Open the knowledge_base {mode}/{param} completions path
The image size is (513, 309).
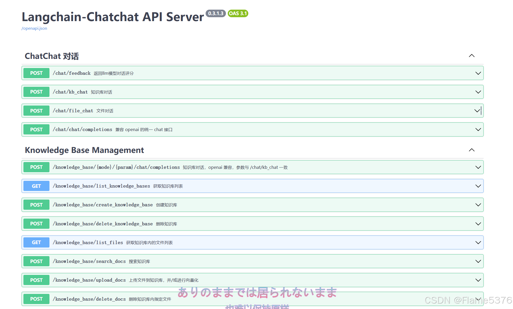click(x=116, y=167)
